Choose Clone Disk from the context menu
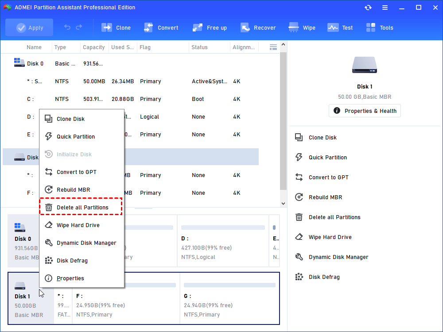Image resolution: width=443 pixels, height=332 pixels. [x=82, y=119]
